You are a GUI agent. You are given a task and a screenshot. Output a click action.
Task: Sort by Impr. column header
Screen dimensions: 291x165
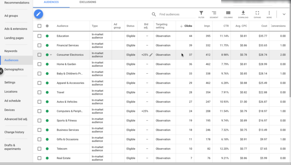(207, 26)
